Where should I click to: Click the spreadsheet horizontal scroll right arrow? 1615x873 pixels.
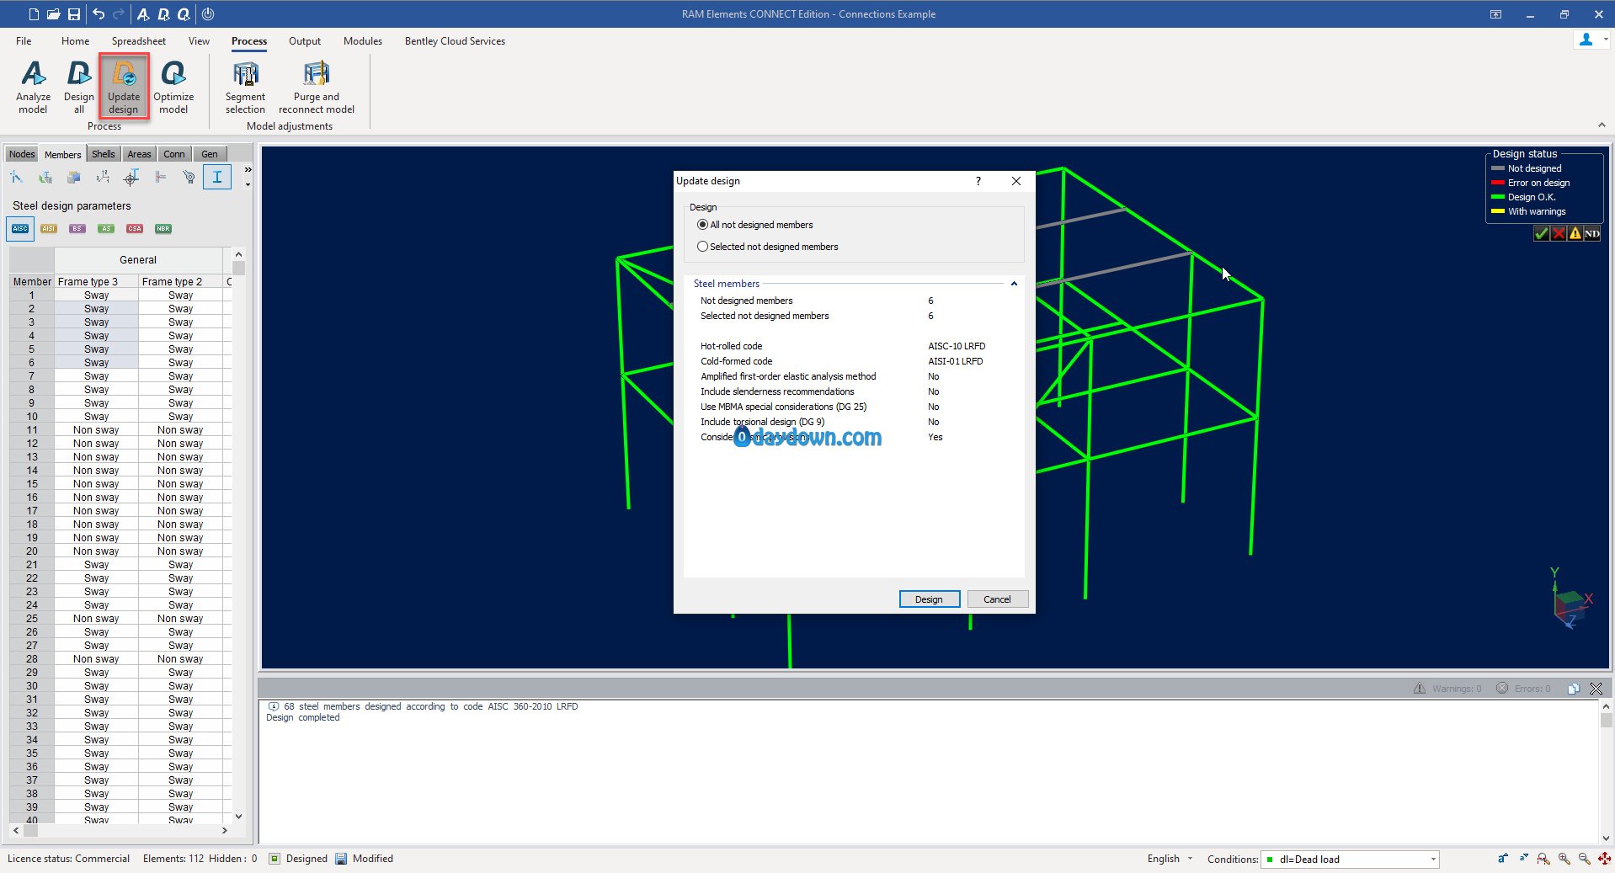point(224,830)
